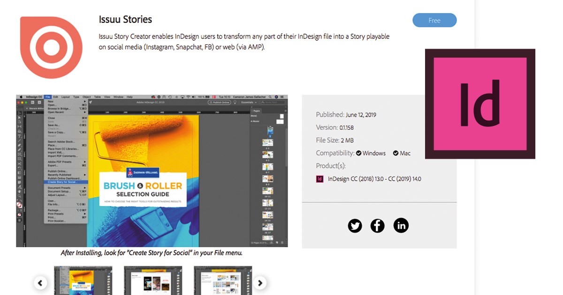The image size is (563, 295).
Task: Expand the Document Presets submenu
Action: (x=66, y=188)
